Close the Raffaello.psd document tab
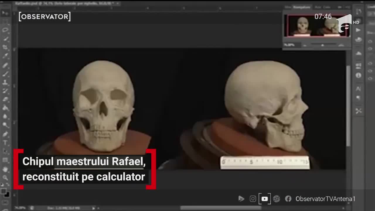Image resolution: width=375 pixels, height=211 pixels. 117,4
